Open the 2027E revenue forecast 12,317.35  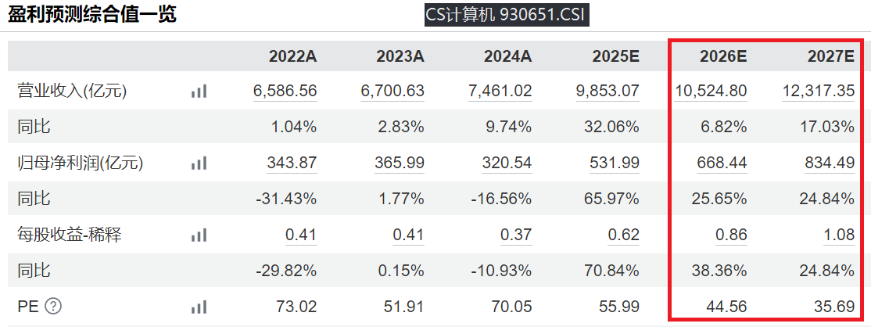[x=818, y=92]
